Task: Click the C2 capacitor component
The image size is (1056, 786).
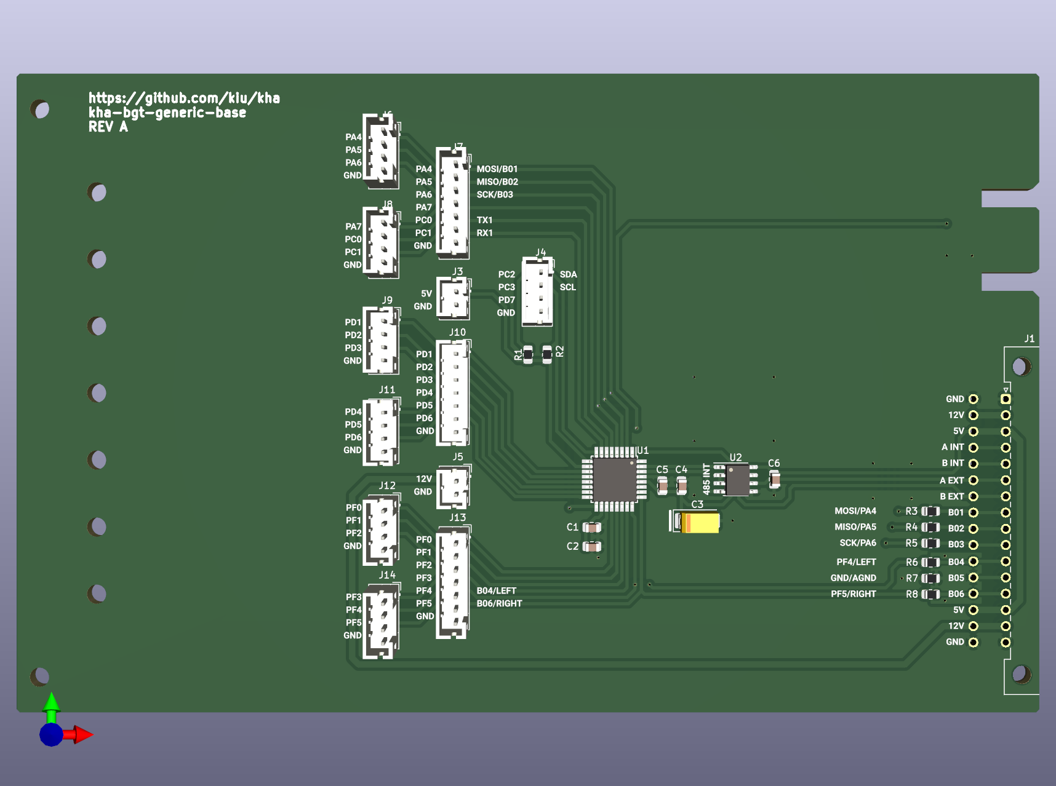Action: pos(591,546)
